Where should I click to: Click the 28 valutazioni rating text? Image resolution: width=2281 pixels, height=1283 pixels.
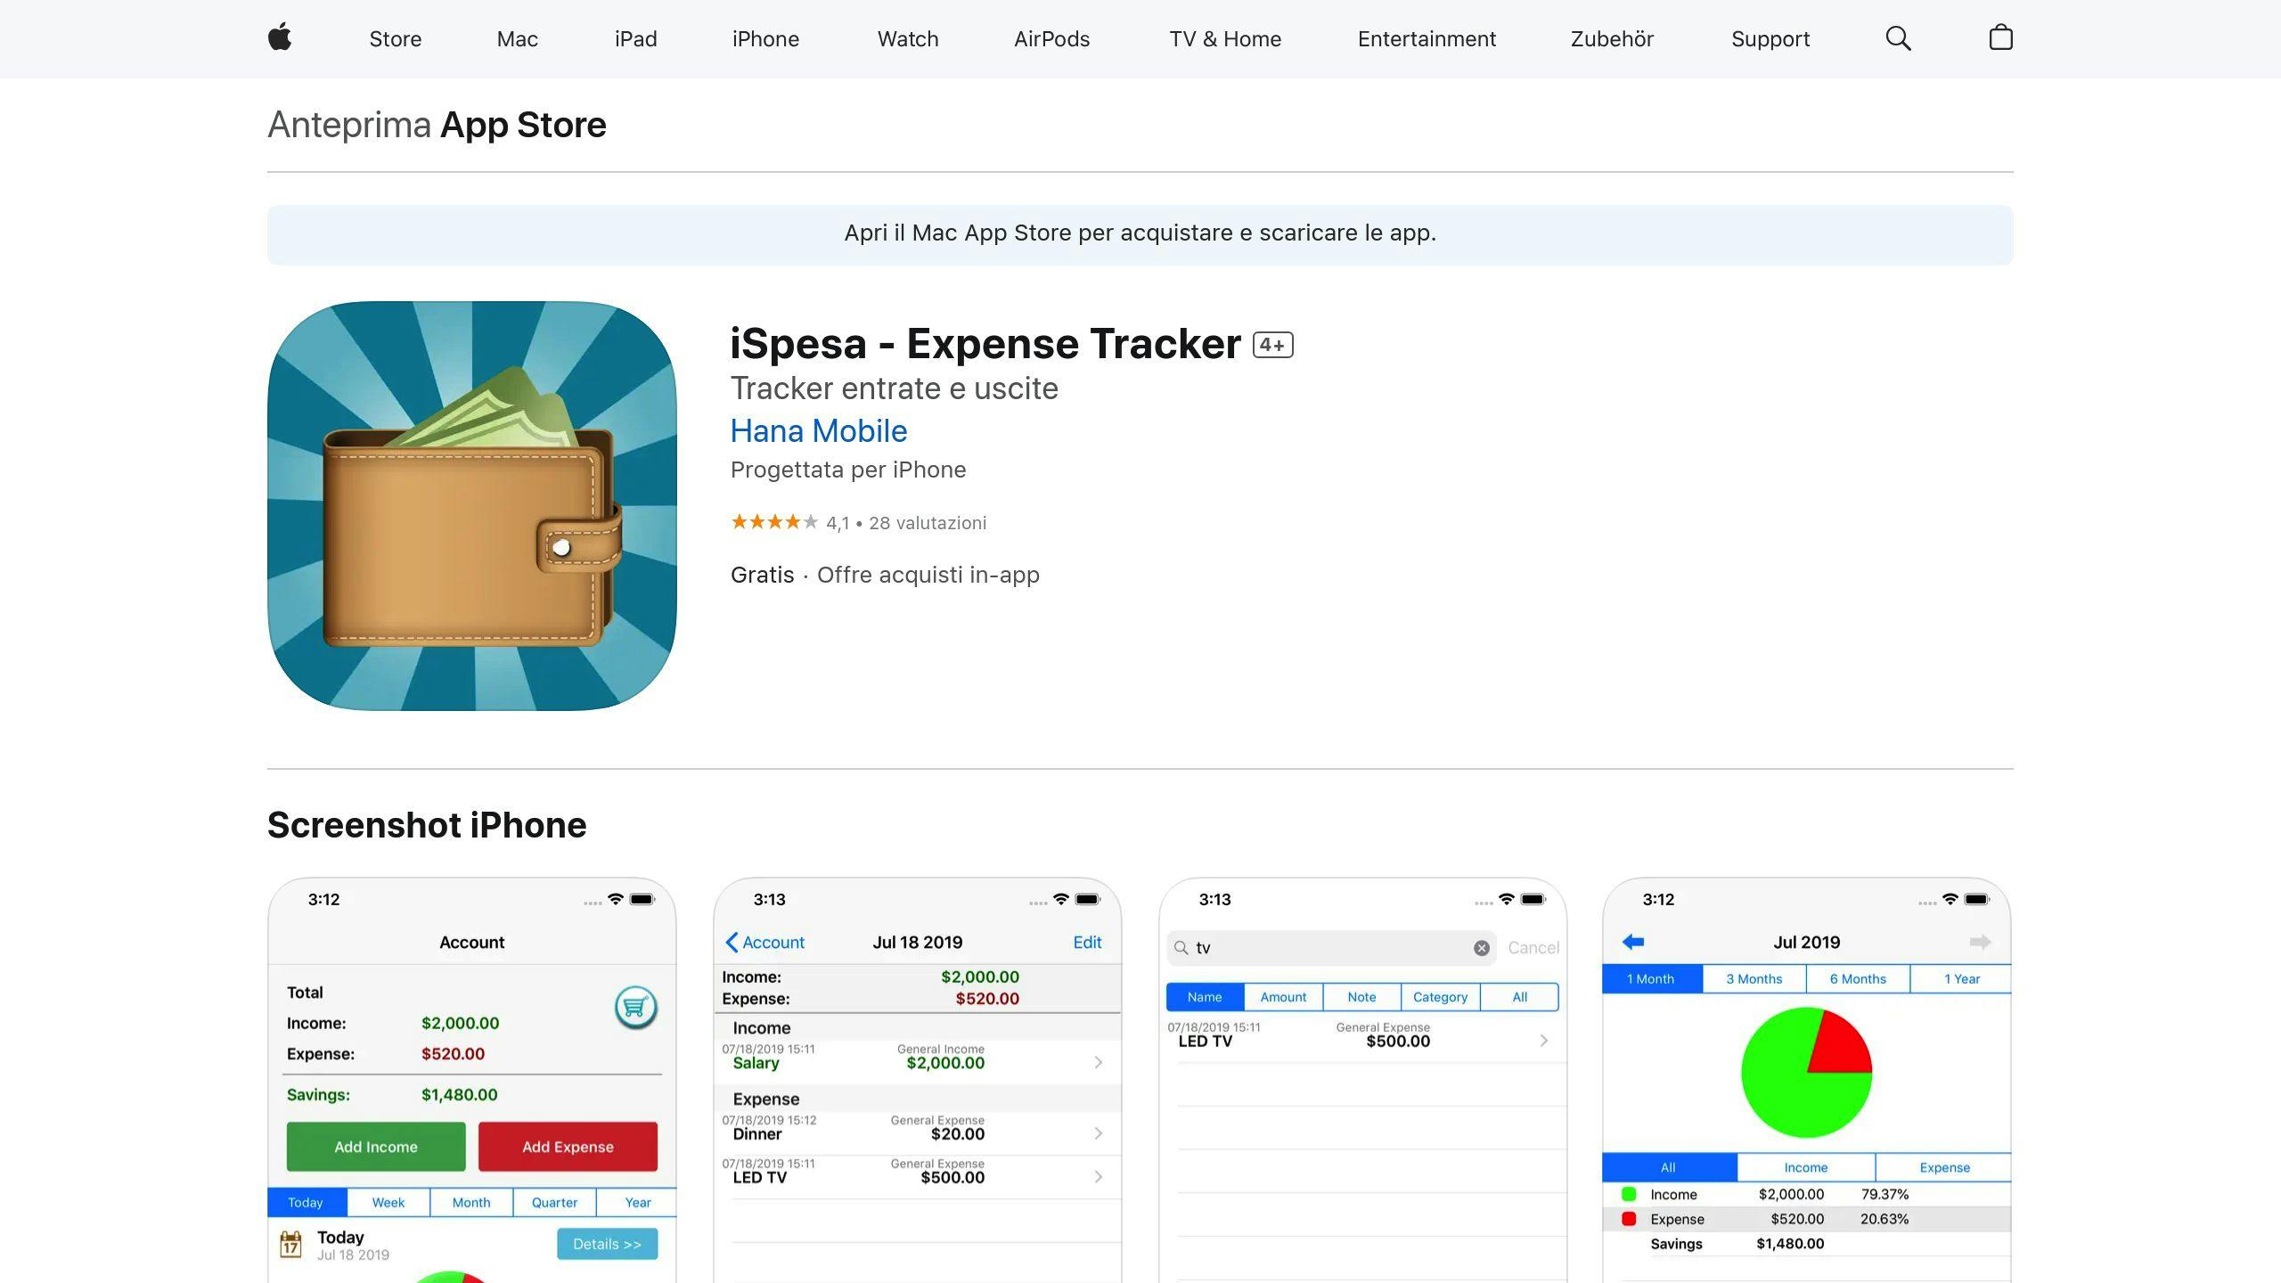pos(928,523)
